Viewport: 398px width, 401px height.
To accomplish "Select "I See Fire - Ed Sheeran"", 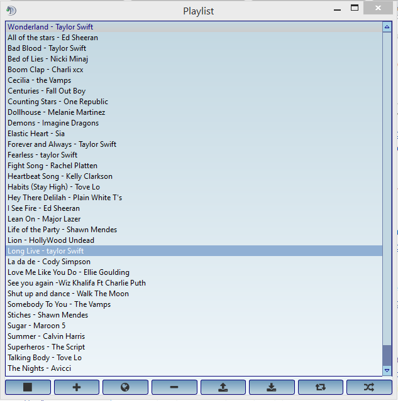I will [194, 208].
